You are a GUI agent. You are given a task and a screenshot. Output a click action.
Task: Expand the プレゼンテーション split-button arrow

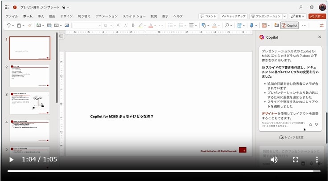pyautogui.click(x=285, y=16)
